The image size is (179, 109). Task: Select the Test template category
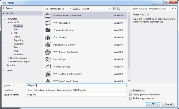(x=16, y=47)
